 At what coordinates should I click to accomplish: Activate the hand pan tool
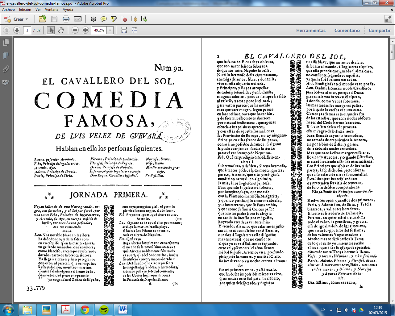click(61, 30)
